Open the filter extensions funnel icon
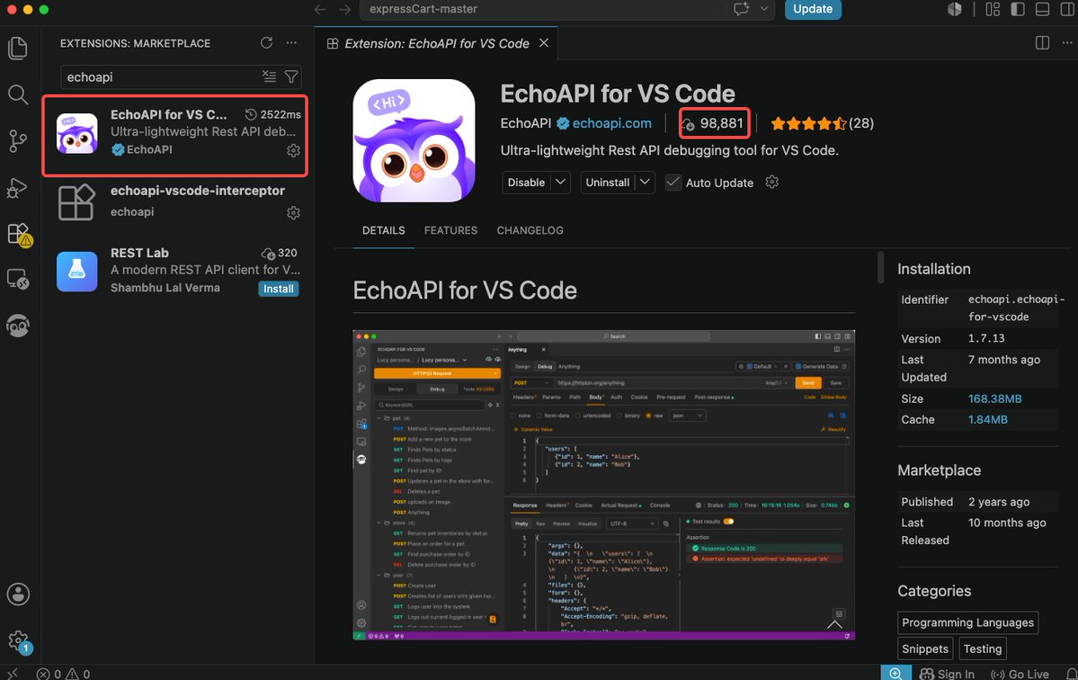Screen dimensions: 1078x680 (291, 76)
